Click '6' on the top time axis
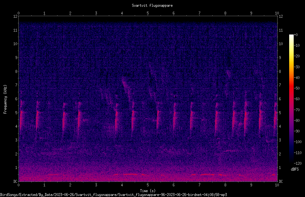305x197 pixels. tap(174, 13)
